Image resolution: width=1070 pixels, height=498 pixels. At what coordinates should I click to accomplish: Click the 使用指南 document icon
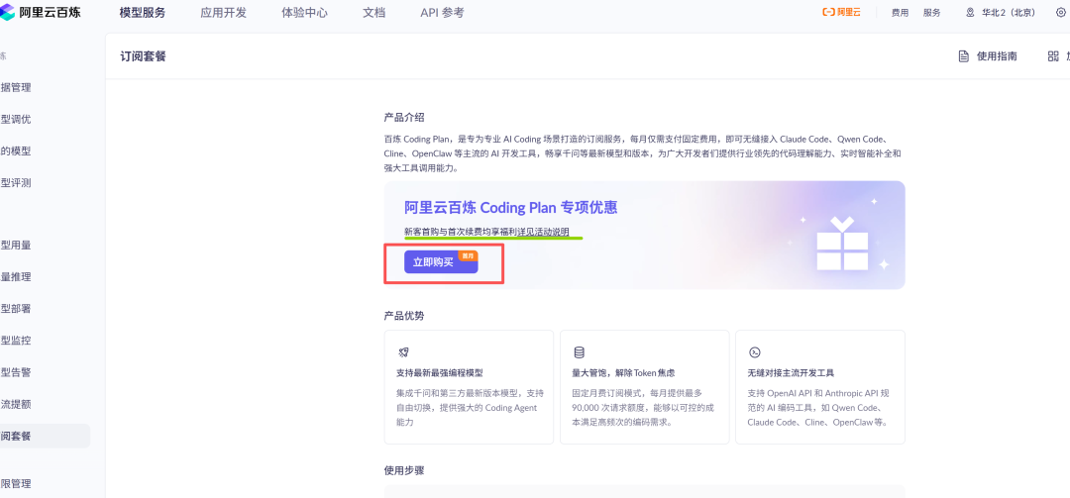click(x=964, y=56)
